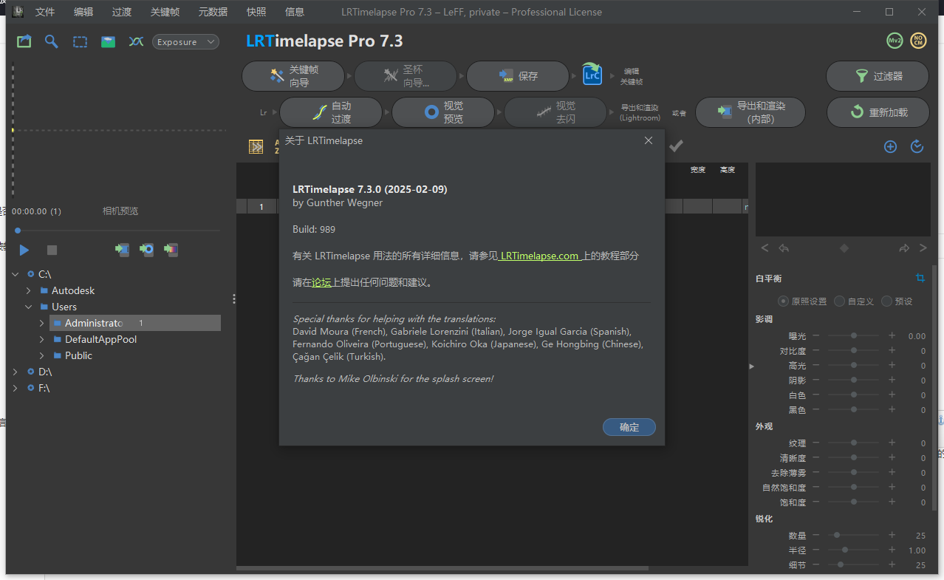
Task: Click the minus button on 对比度 row
Action: coord(815,350)
